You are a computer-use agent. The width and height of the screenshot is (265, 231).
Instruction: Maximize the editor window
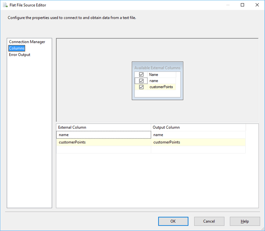(x=242, y=5)
